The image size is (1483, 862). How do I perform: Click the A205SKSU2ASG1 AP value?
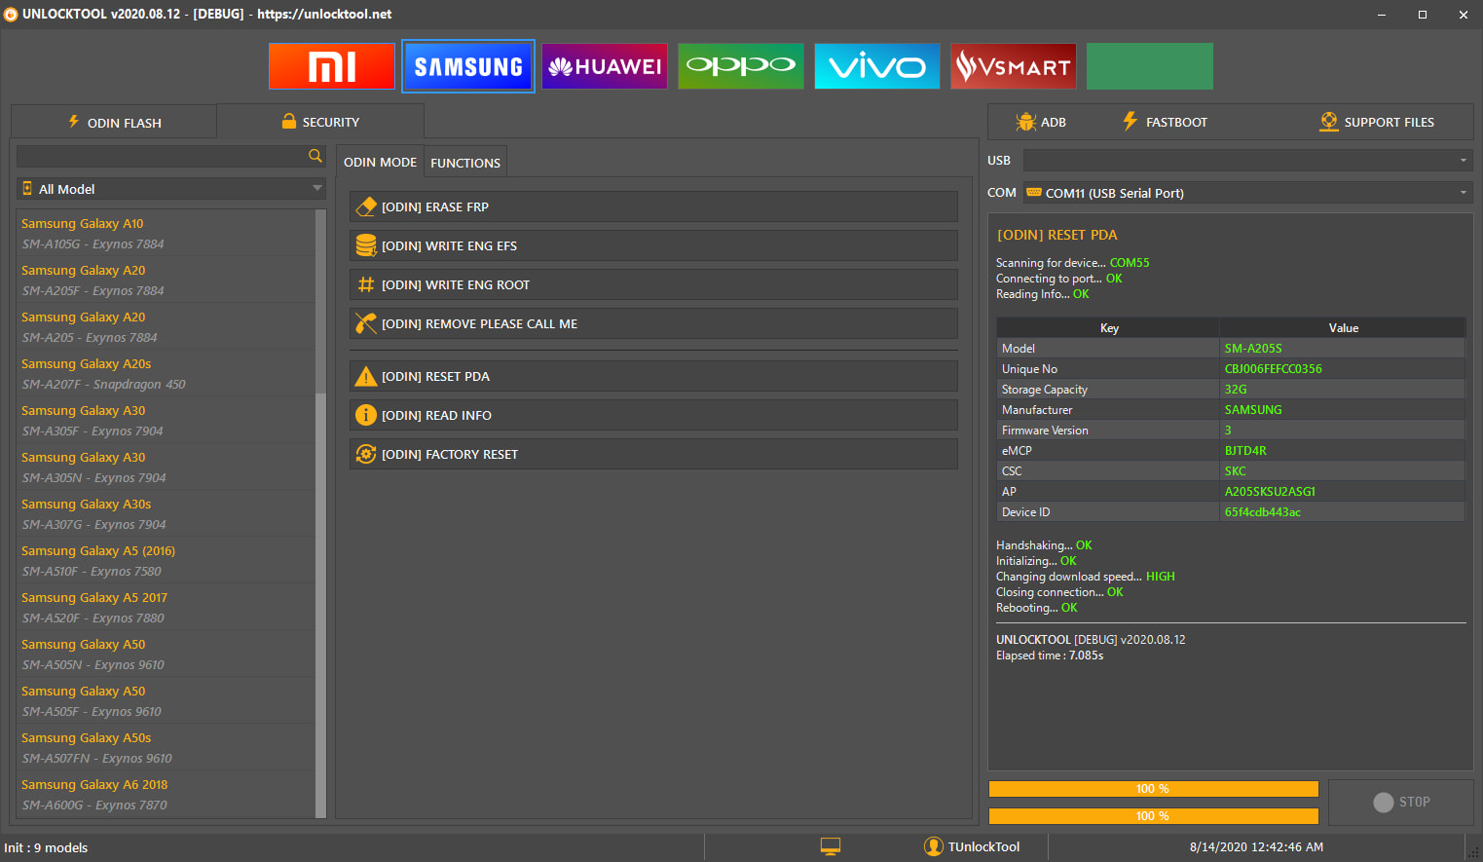(x=1270, y=492)
